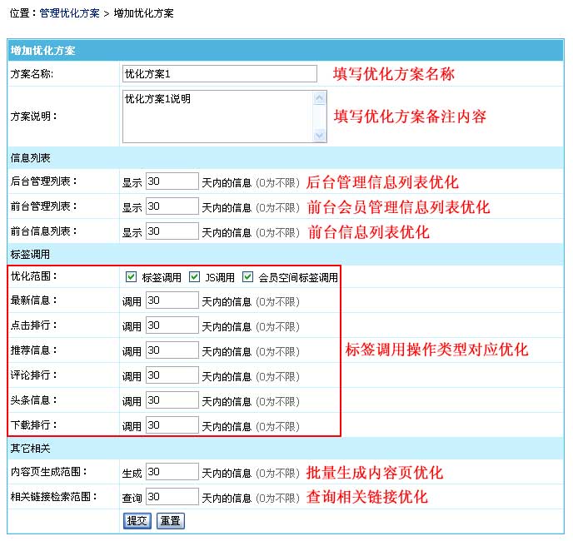
Task: Click the 前台管理列表 days input
Action: tap(172, 206)
